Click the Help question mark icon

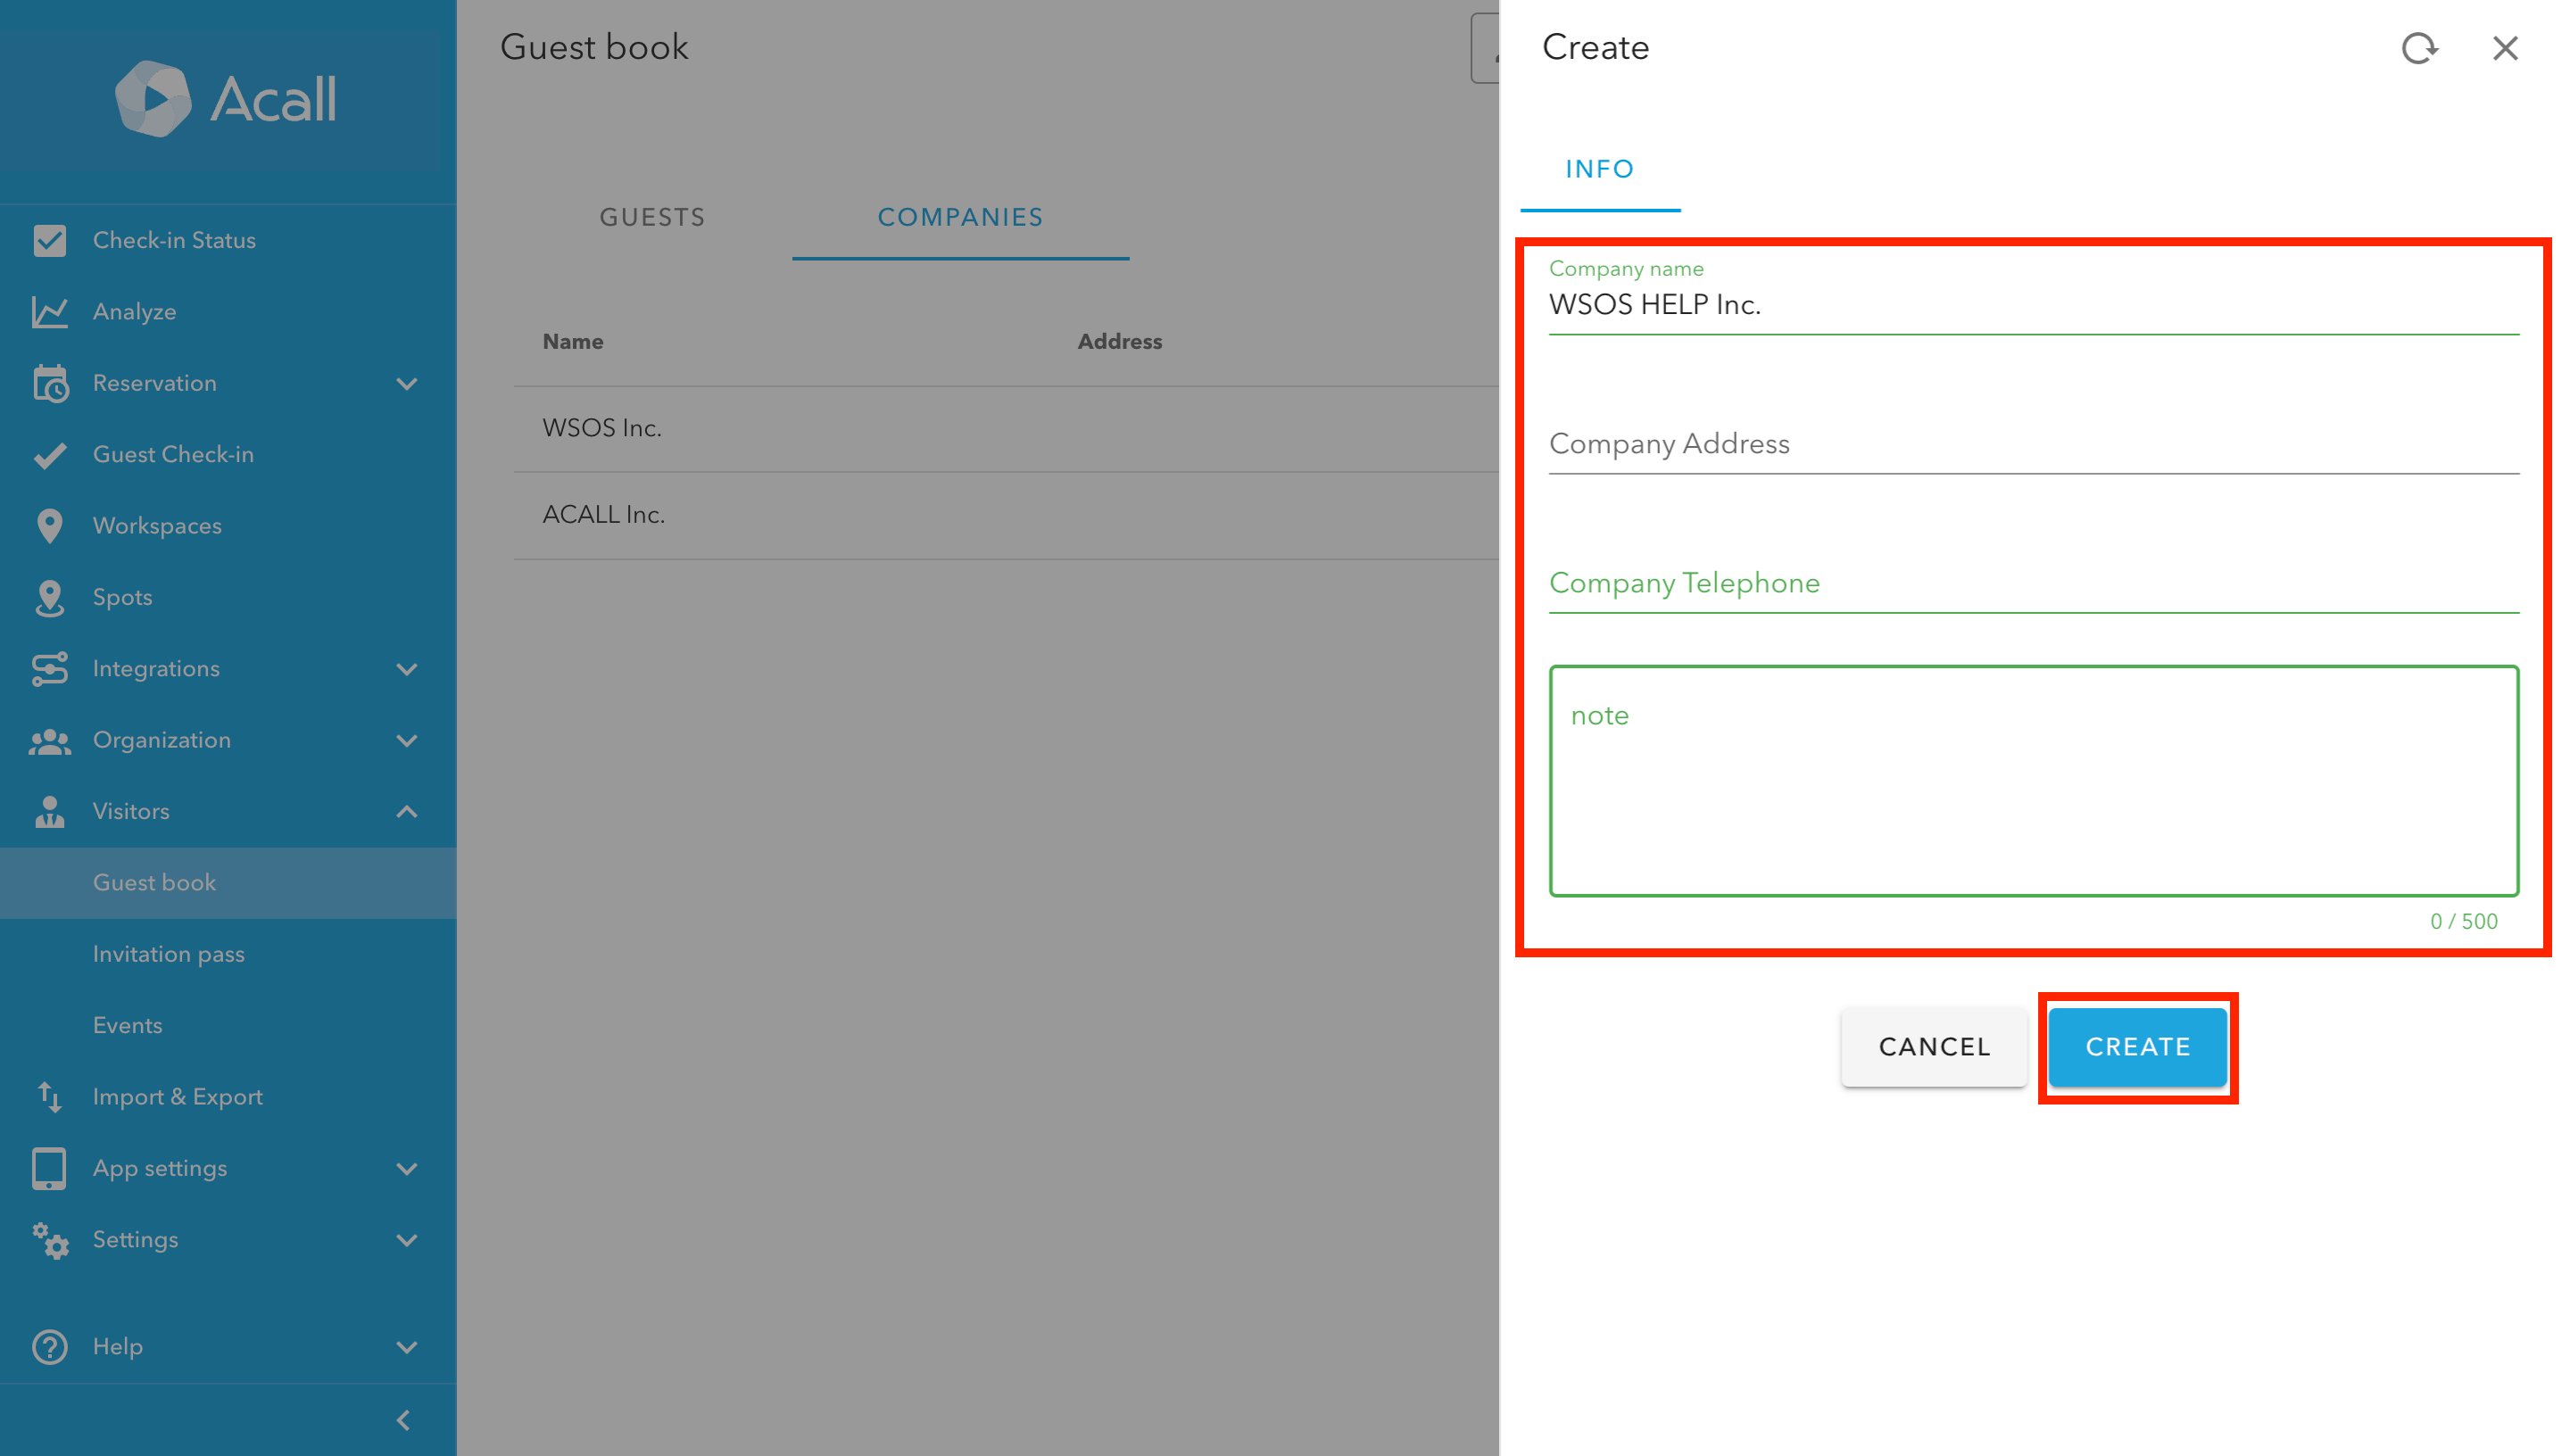click(49, 1347)
